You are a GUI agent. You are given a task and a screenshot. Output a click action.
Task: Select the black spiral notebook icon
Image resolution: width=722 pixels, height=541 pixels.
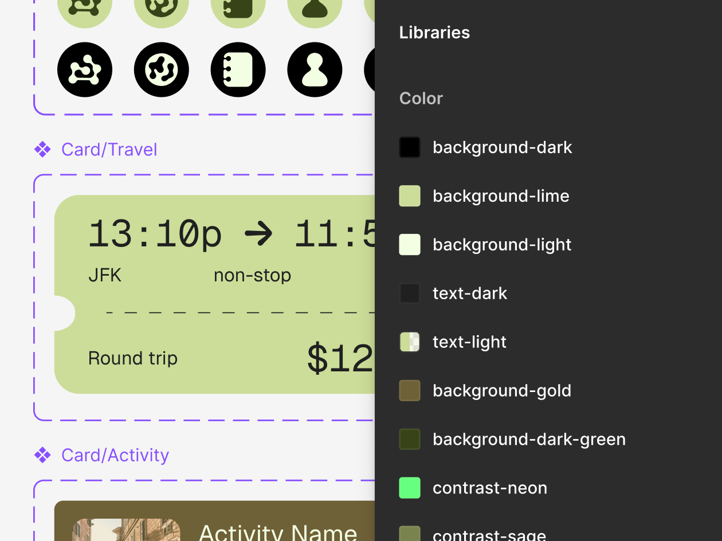[x=238, y=69]
